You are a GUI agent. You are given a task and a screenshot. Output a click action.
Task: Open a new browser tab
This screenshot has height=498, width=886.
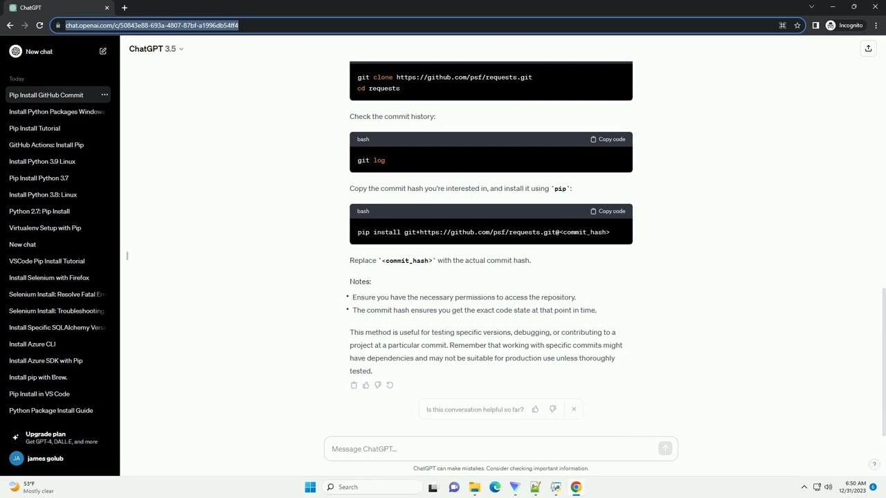[x=125, y=8]
